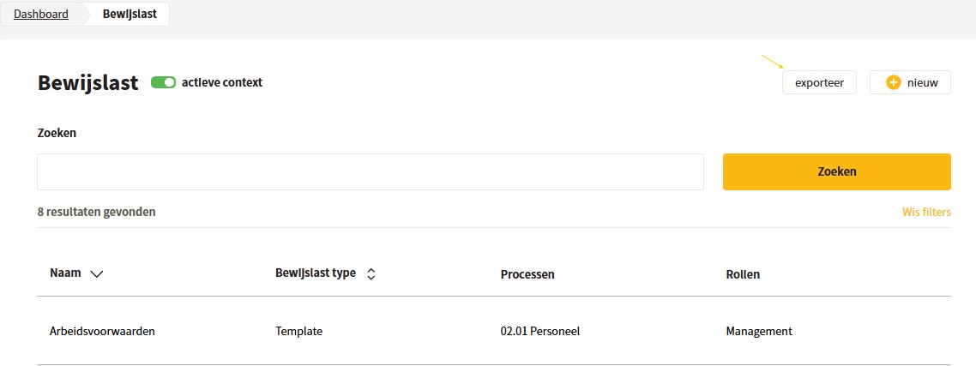Toggle the actieve context switch
The width and height of the screenshot is (976, 366).
164,83
